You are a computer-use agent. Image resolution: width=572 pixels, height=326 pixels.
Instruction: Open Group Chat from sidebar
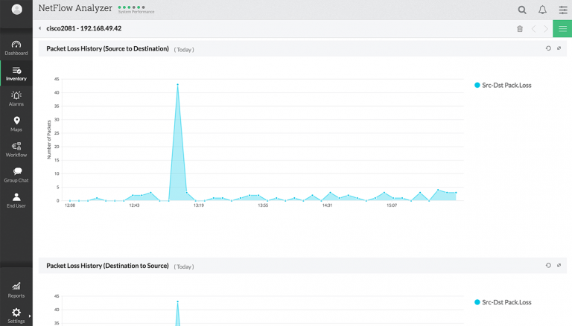click(x=16, y=175)
